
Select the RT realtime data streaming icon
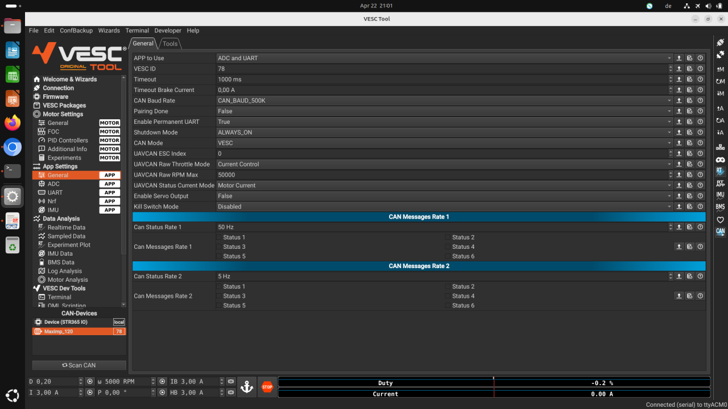[x=720, y=172]
